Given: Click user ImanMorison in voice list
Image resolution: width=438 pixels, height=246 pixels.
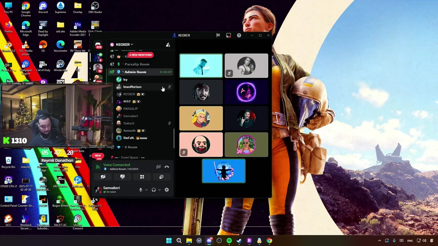Looking at the screenshot, I should (144, 87).
